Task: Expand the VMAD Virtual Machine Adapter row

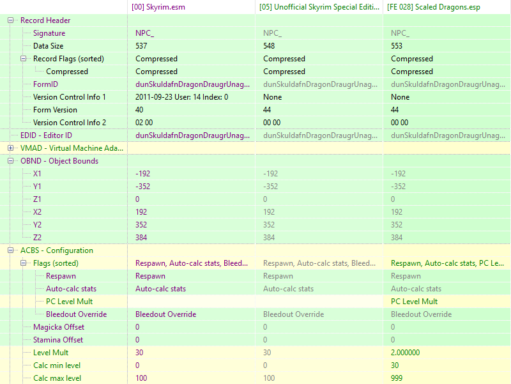Action: pyautogui.click(x=11, y=148)
